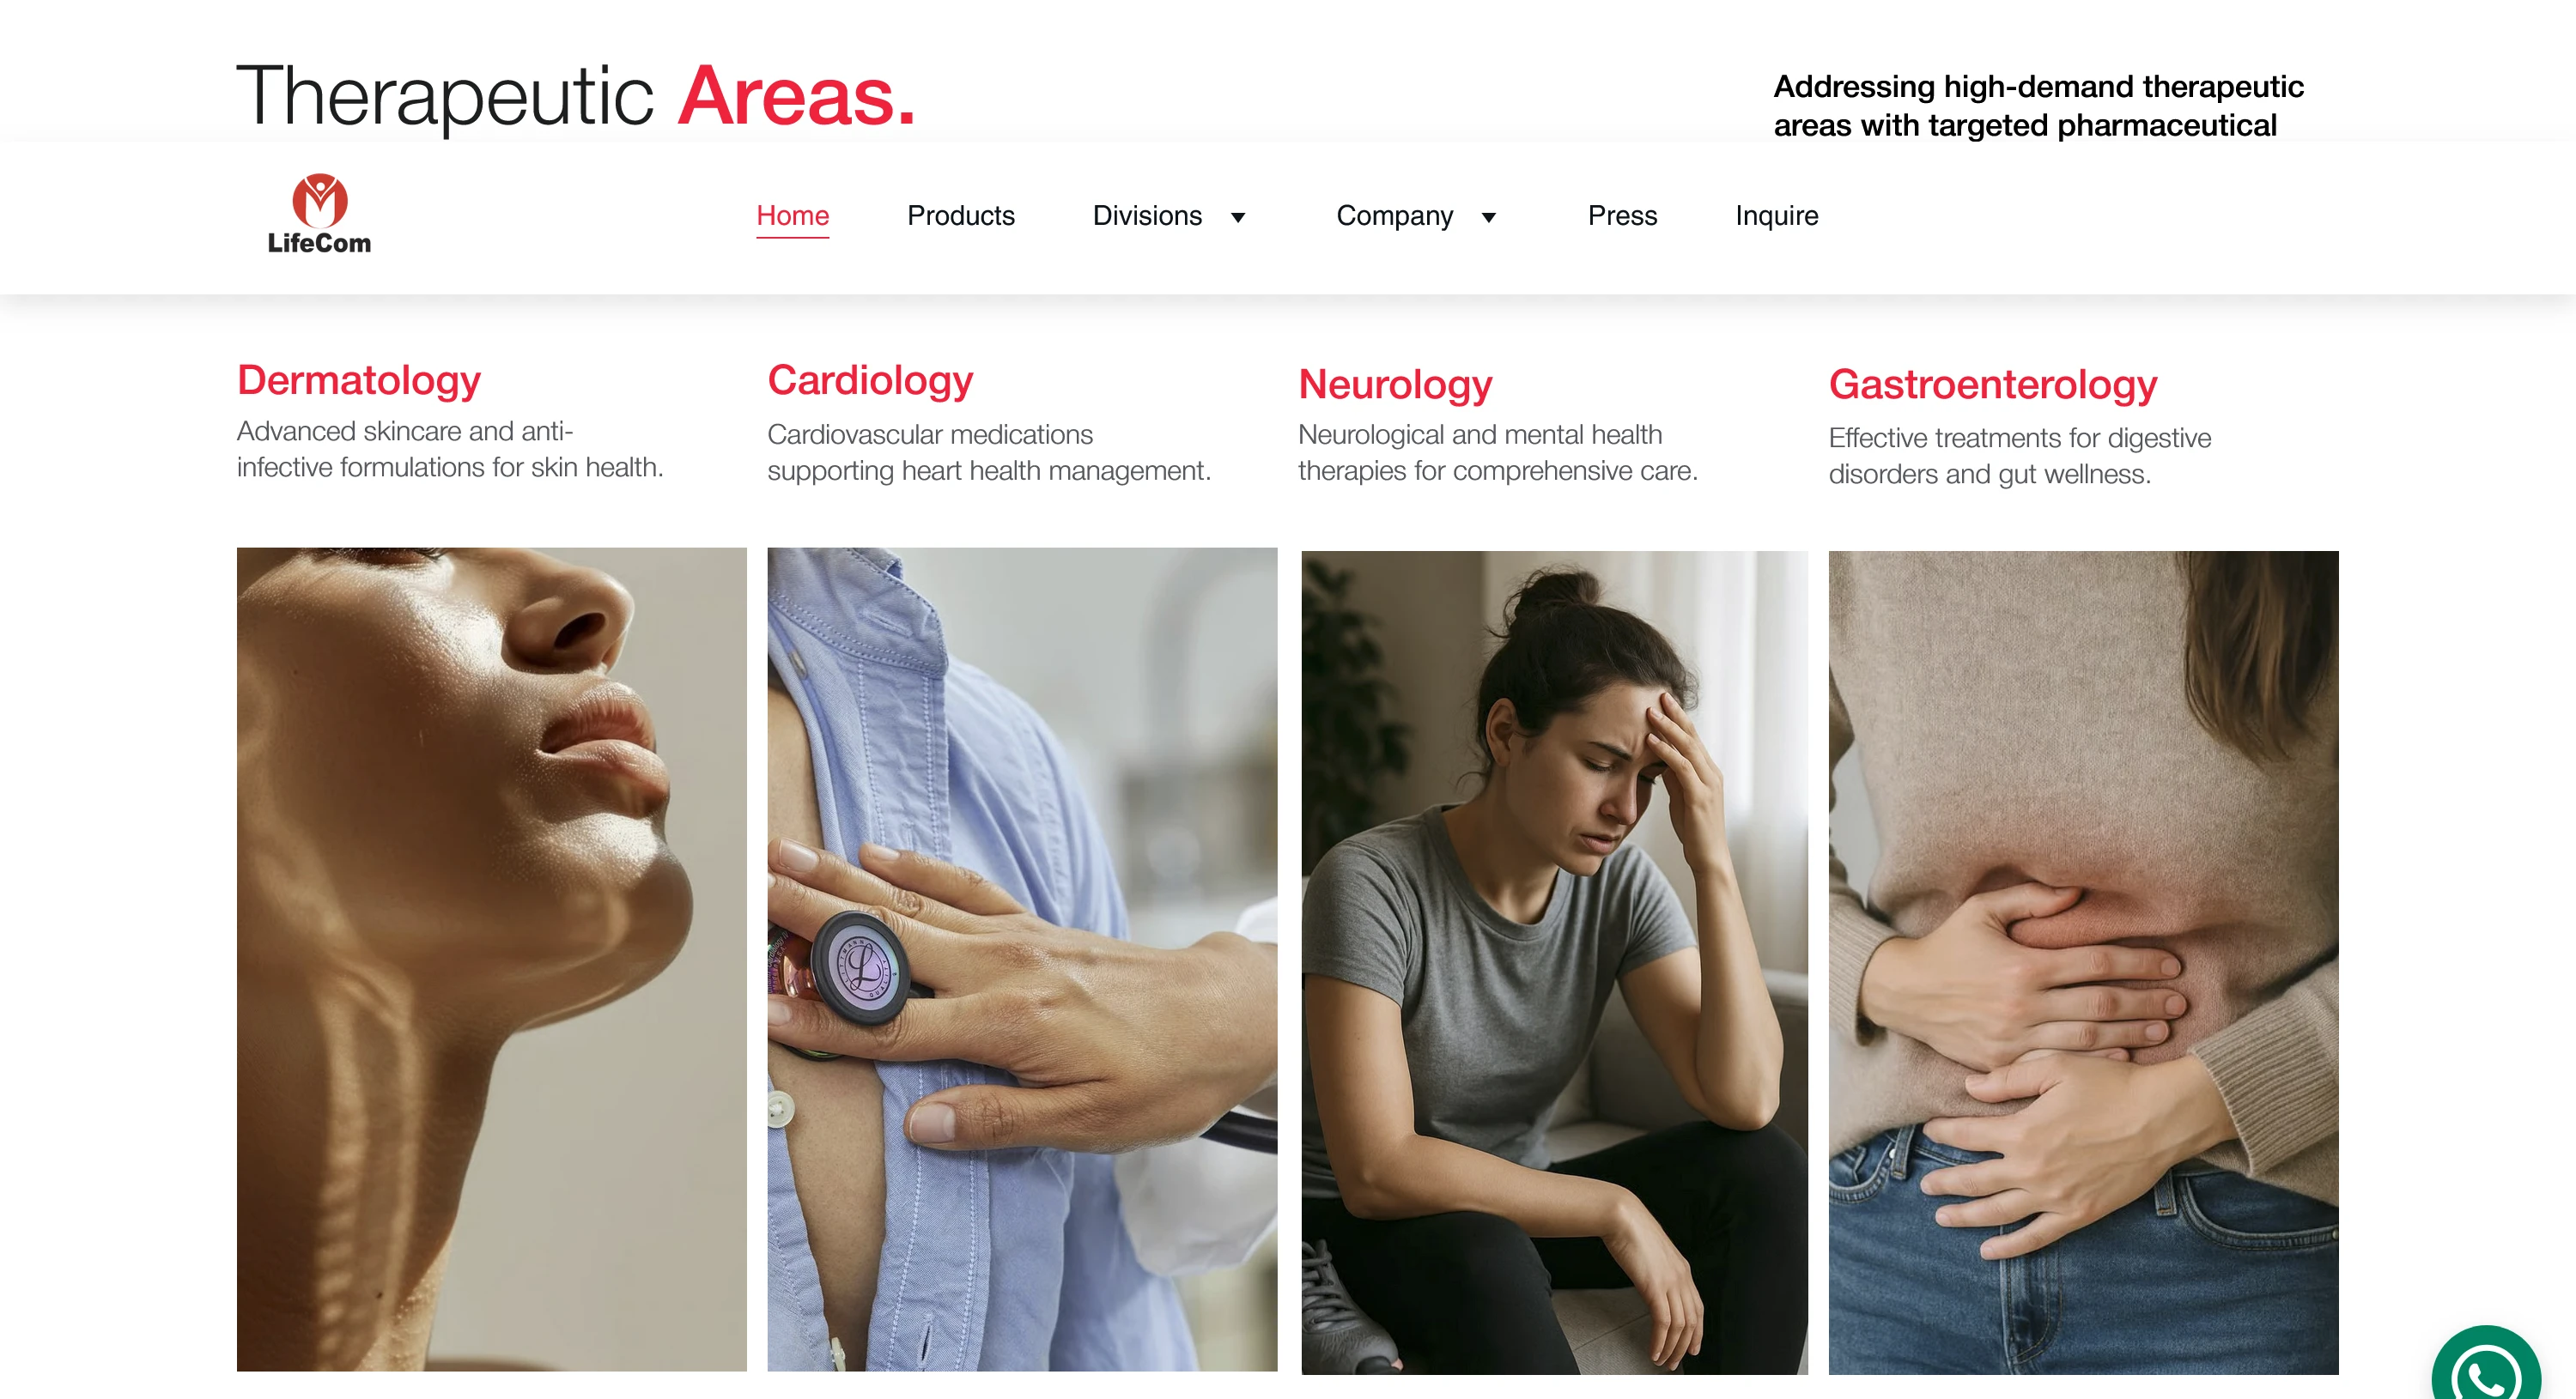
Task: Click the LifeCom brand name text
Action: click(x=319, y=243)
